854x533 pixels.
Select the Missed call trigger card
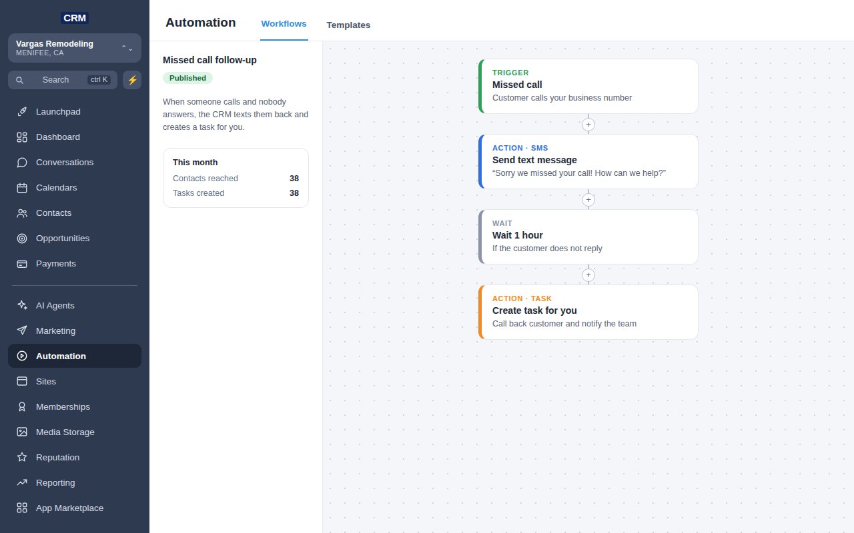588,87
